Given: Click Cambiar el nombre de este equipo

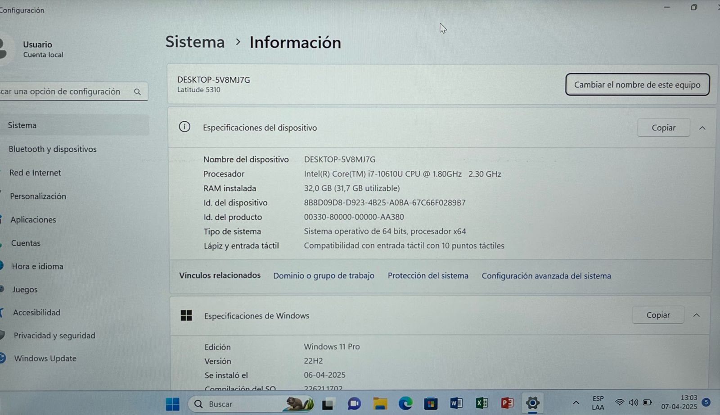Looking at the screenshot, I should coord(637,84).
